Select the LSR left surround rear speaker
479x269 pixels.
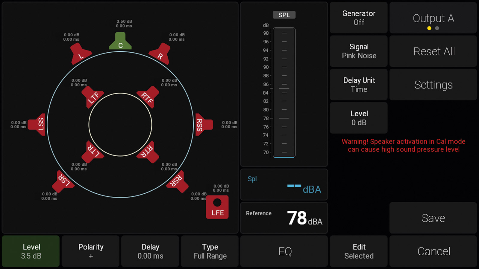(63, 181)
